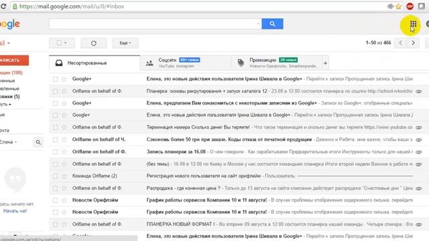This screenshot has height=241, width=429.
Task: Add a new inbox tab with plus
Action: 325,63
